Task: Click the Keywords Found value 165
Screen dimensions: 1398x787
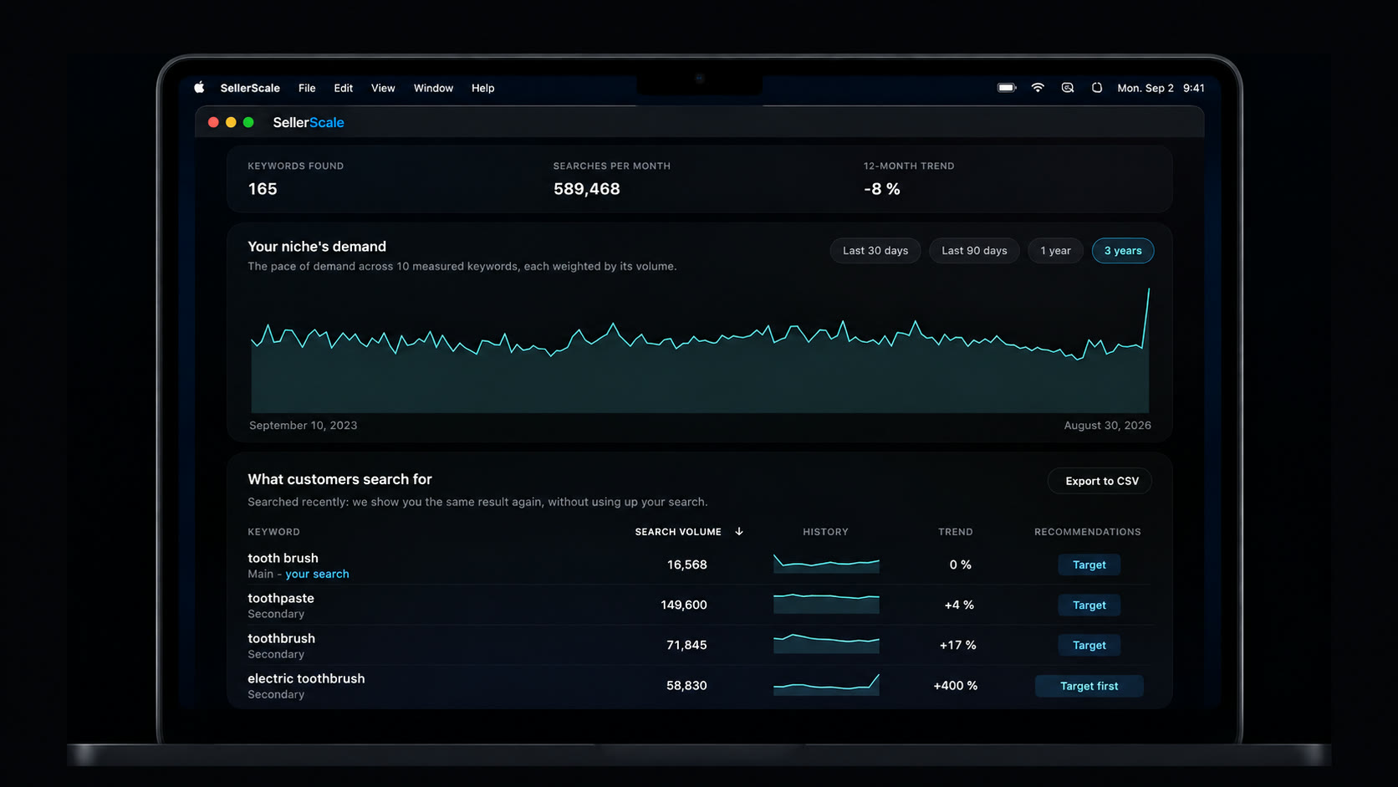Action: point(263,189)
